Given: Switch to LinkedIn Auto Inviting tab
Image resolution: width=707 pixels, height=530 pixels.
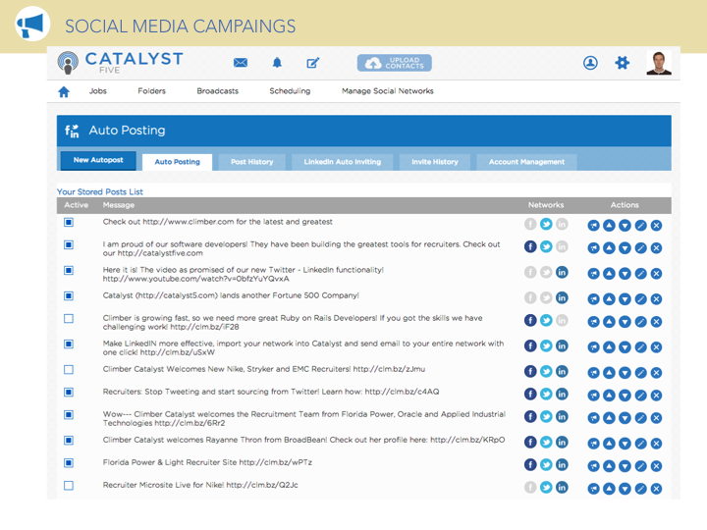Looking at the screenshot, I should pos(343,162).
